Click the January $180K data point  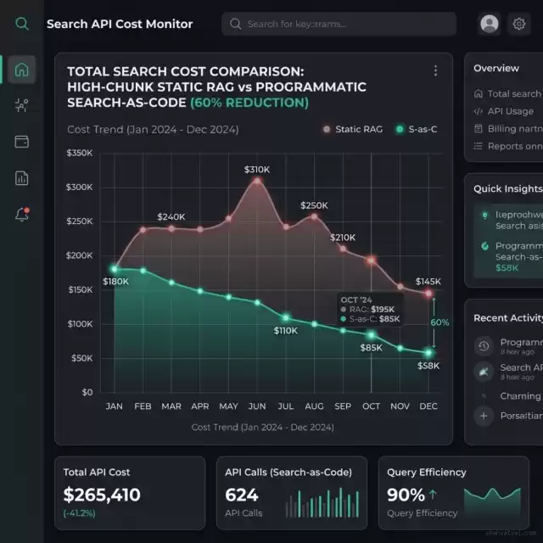(x=115, y=269)
